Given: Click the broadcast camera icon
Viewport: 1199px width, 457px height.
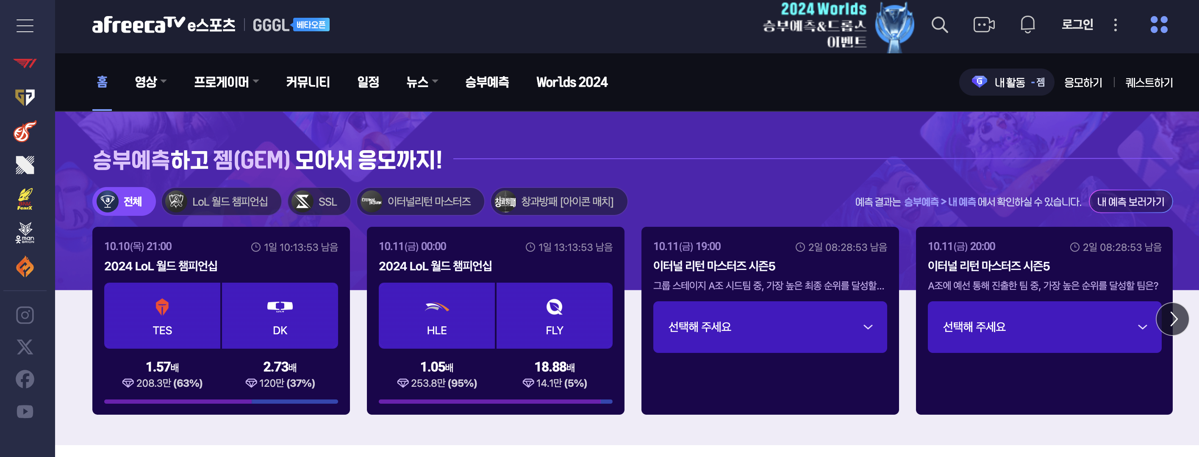Looking at the screenshot, I should (x=983, y=25).
